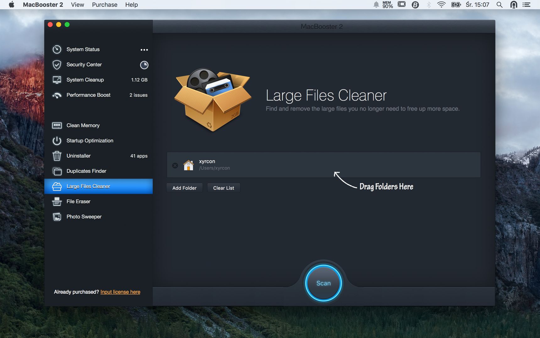Click the Clear List button
This screenshot has height=338, width=540.
[224, 188]
